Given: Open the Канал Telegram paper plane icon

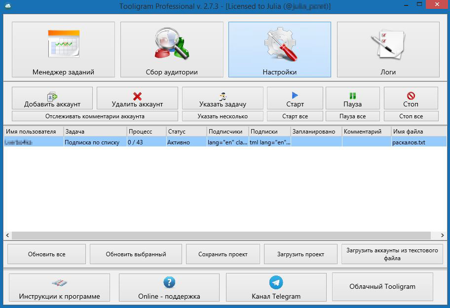Looking at the screenshot, I should [x=276, y=282].
